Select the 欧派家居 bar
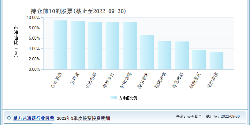The height and width of the screenshot is (125, 250). click(199, 60)
